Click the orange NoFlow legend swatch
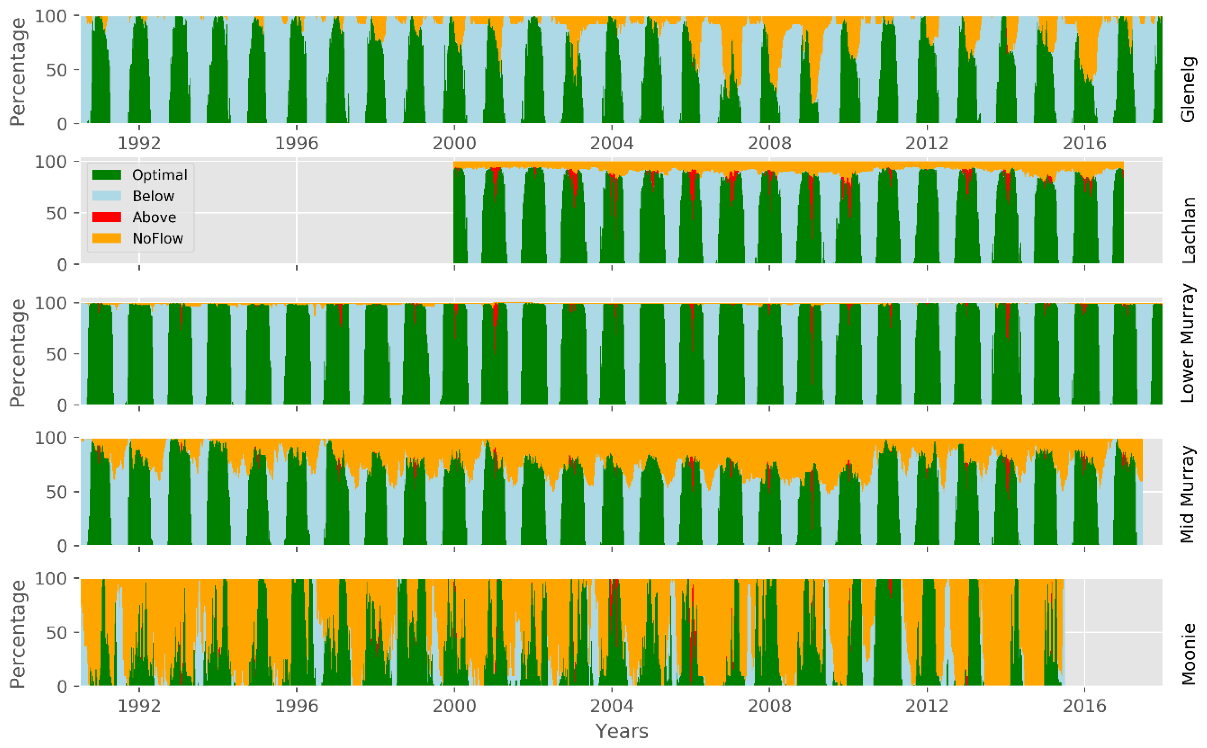1207x748 pixels. coord(107,239)
